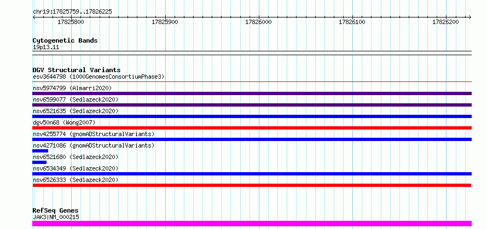Open the JAK3|NM_000215 gene label
The image size is (487, 229).
coord(56,217)
